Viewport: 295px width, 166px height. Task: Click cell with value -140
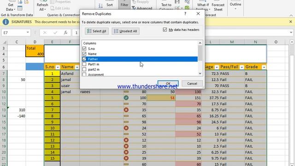click(x=17, y=116)
